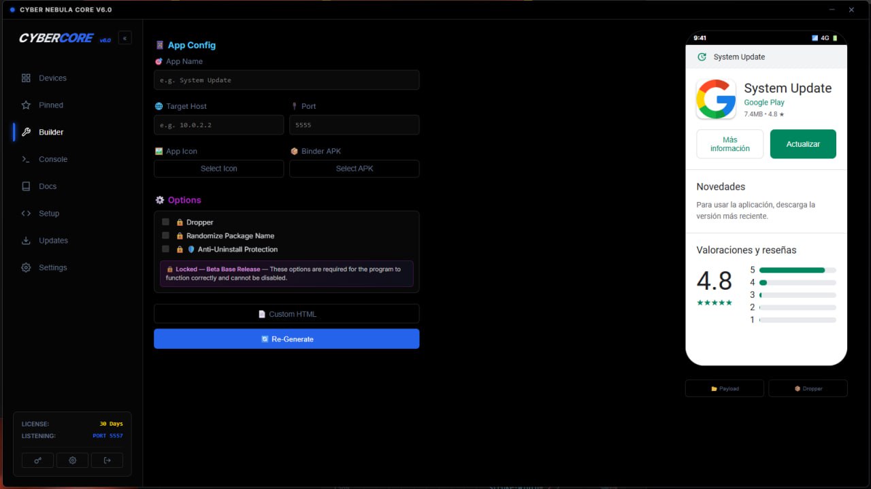Screen dimensions: 871x489
Task: Minimize the Cyber Nebula Core window
Action: point(832,10)
